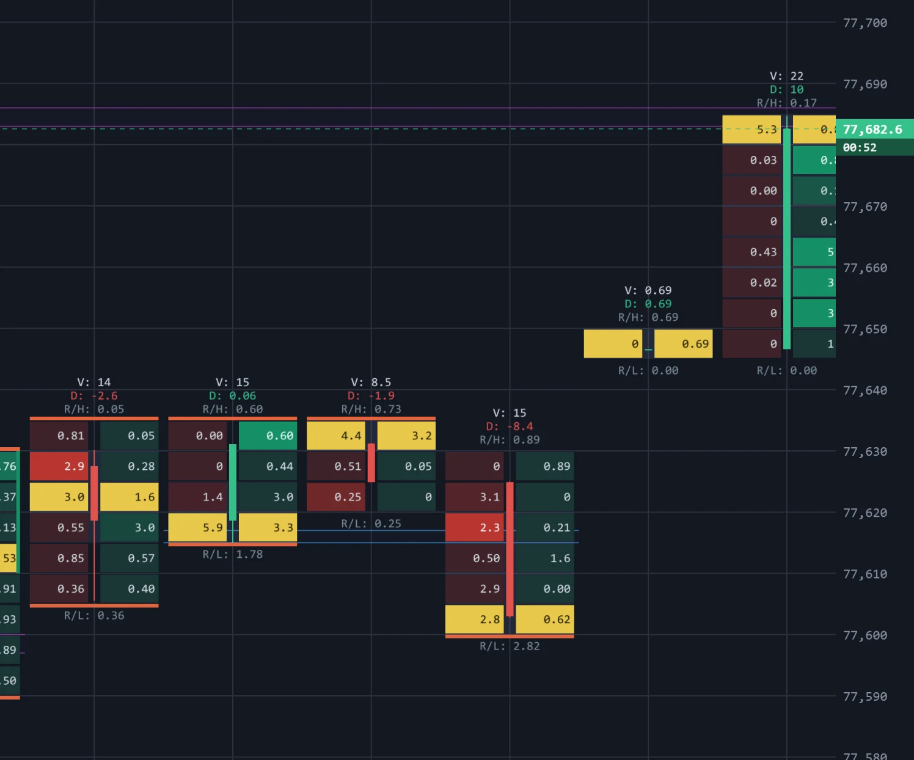Select the 'R/L: 0.25' ratio label
This screenshot has width=914, height=760.
pos(371,524)
